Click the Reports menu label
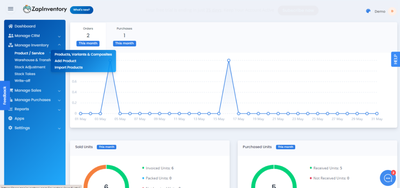Screen dimensions: 400x188 tap(22, 109)
